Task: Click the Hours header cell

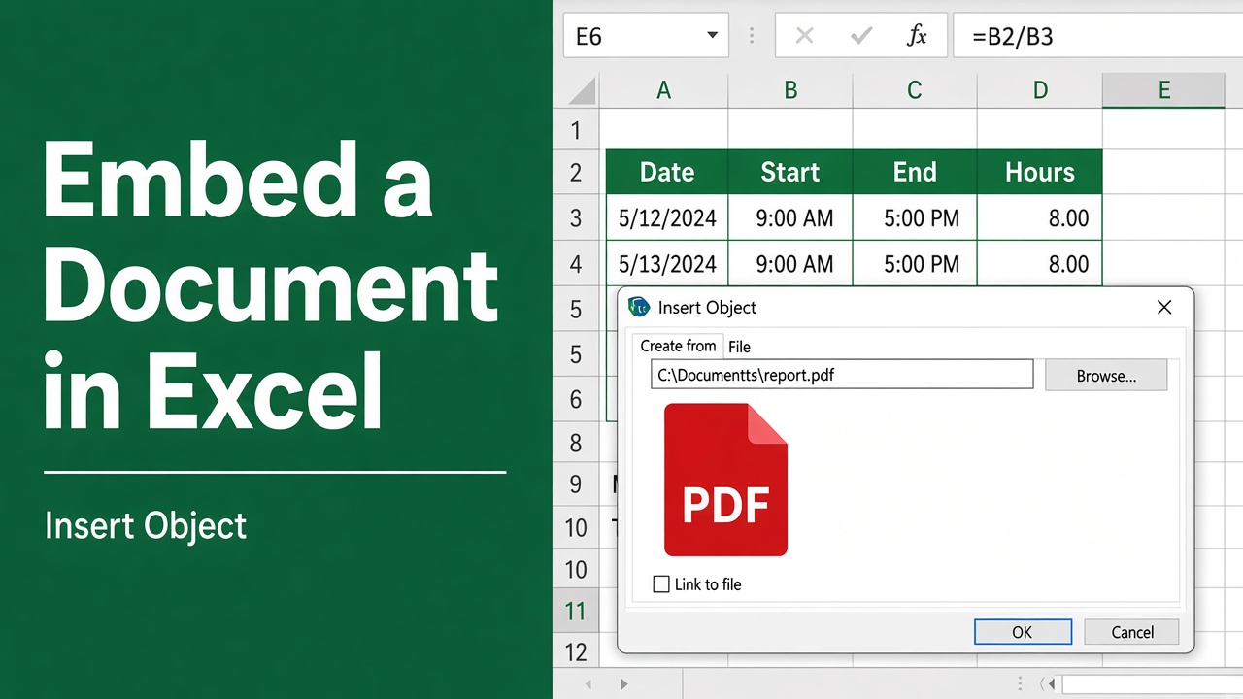Action: pyautogui.click(x=1040, y=172)
